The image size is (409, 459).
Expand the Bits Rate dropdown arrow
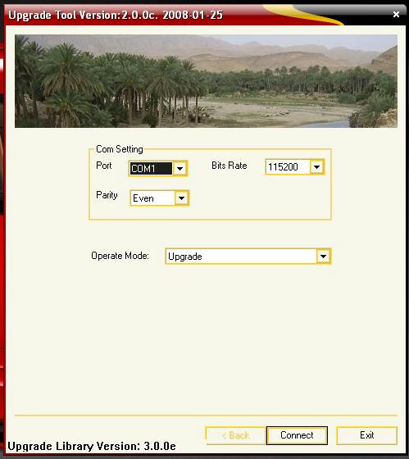316,167
